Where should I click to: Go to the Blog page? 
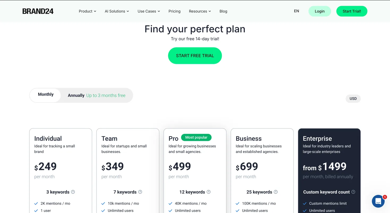(223, 11)
